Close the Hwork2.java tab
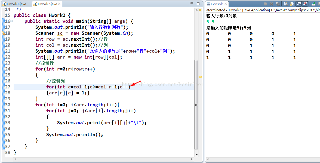 59,4
